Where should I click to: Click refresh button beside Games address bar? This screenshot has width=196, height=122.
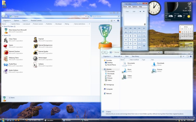[88, 17]
